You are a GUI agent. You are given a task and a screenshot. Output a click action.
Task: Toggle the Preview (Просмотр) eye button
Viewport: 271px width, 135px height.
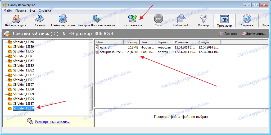pos(224,21)
